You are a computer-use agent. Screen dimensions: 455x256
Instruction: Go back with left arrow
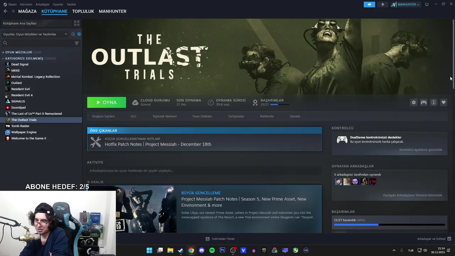click(x=5, y=11)
